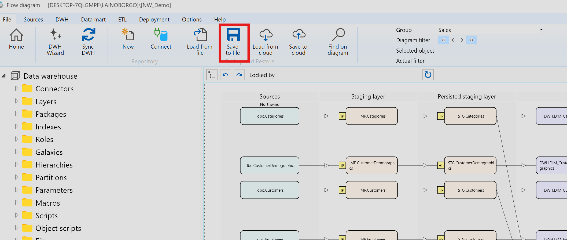Click Load from cloud

pos(266,42)
